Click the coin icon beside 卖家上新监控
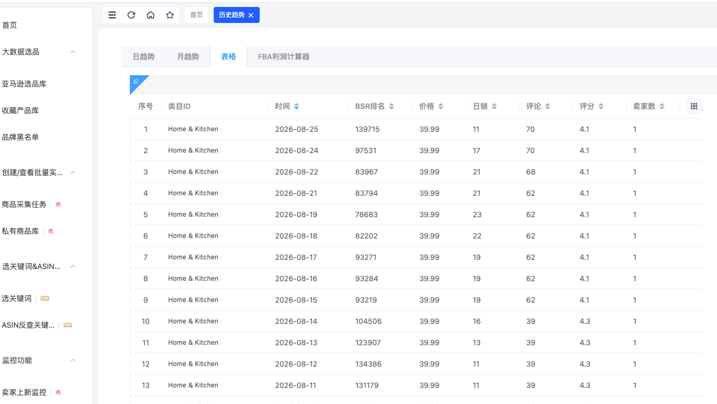This screenshot has height=404, width=717. pyautogui.click(x=58, y=392)
